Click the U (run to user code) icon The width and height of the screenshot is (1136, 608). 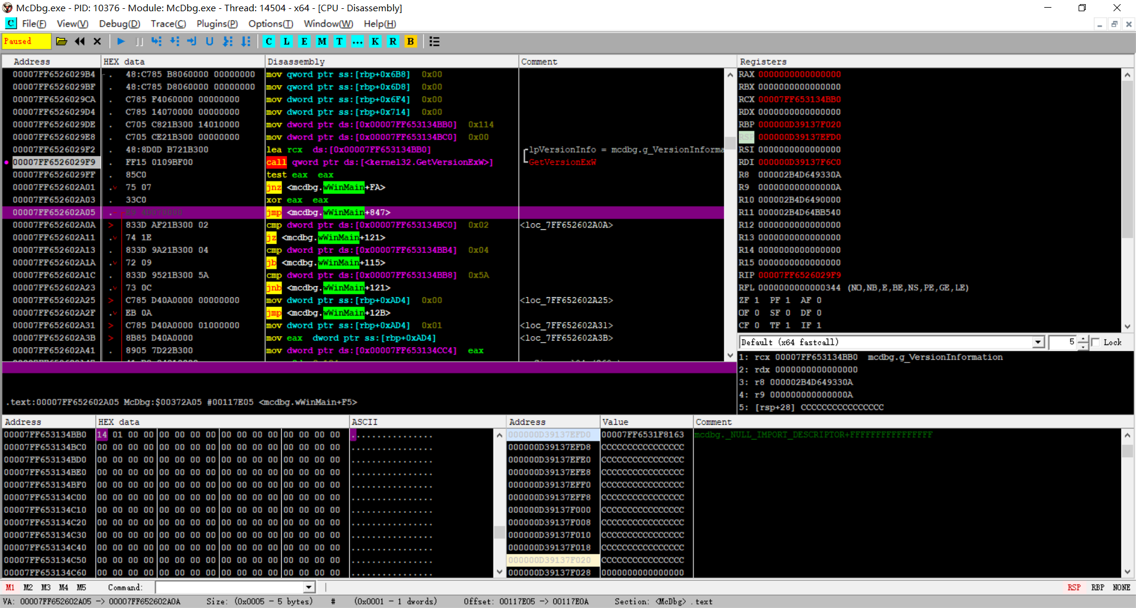(x=209, y=41)
